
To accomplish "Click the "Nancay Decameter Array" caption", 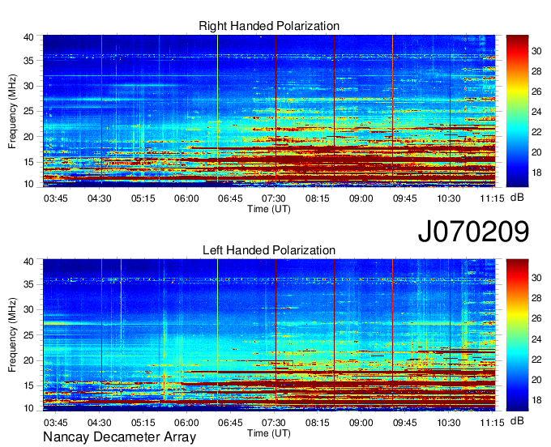I will [x=119, y=437].
